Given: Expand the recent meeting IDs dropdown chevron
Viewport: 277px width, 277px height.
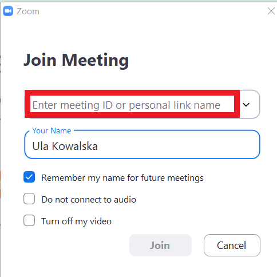Looking at the screenshot, I should click(246, 105).
